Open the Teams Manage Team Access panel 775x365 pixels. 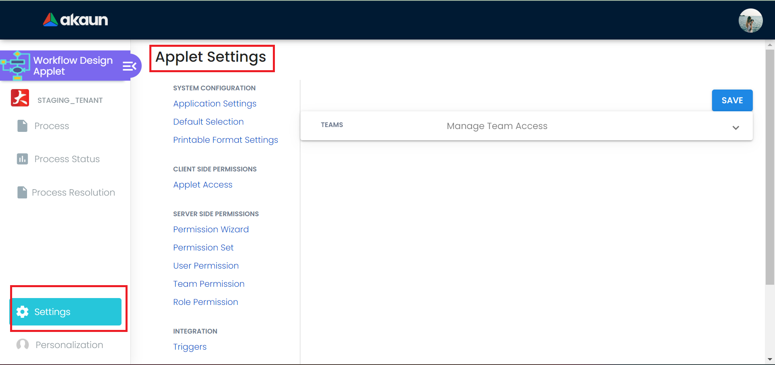coord(496,126)
